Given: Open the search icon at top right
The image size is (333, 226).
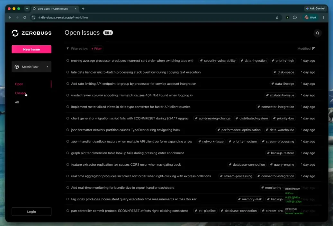Looking at the screenshot, I should (x=318, y=33).
